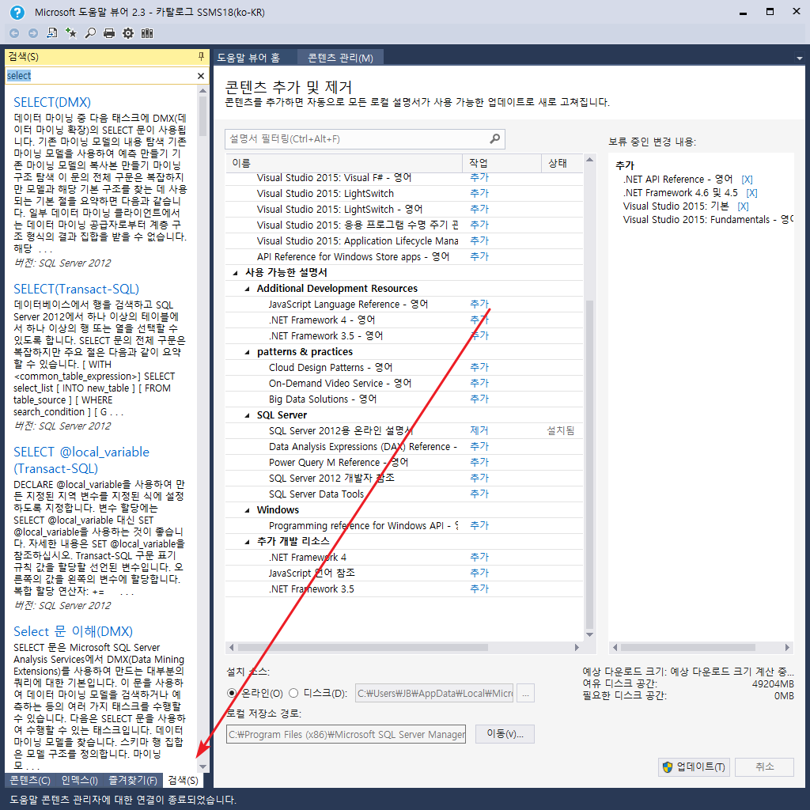Click 제거 for SQL Server 2012용 온라인 설명서
The width and height of the screenshot is (810, 810).
pos(479,430)
